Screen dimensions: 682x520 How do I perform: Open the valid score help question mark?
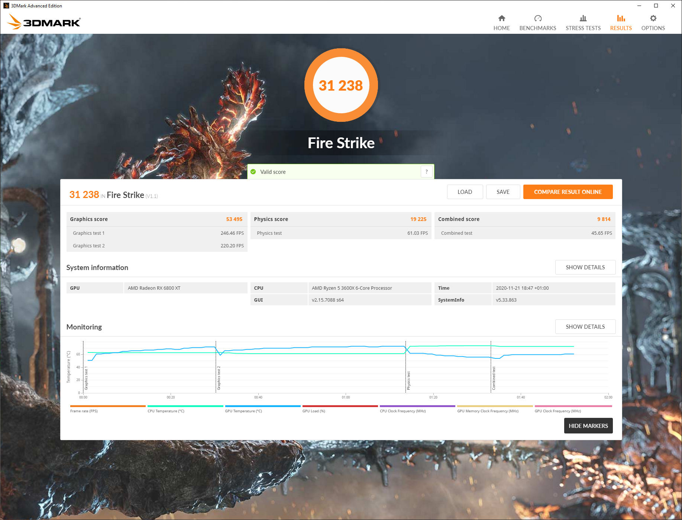tap(427, 172)
